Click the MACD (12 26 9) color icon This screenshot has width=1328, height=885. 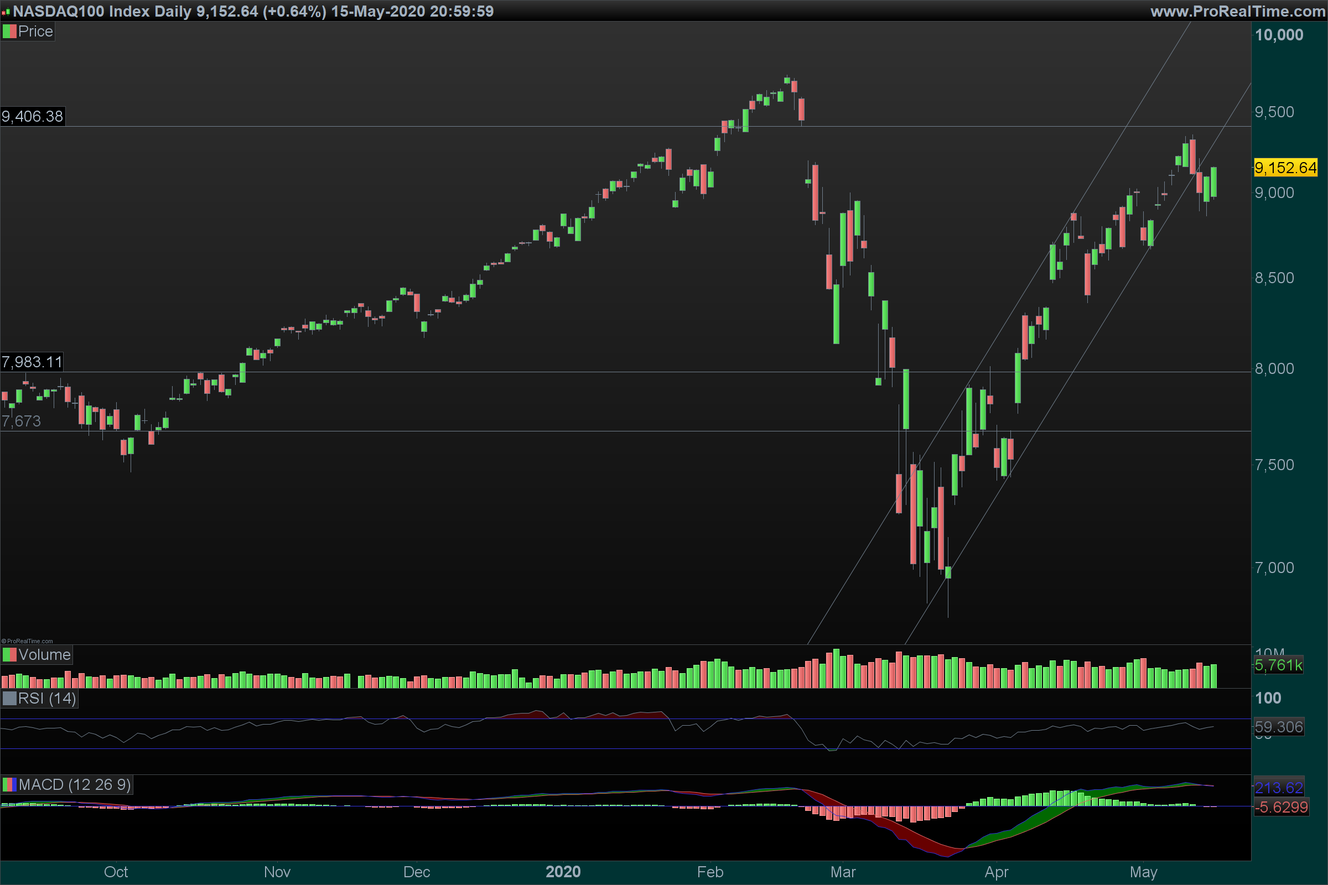click(x=9, y=784)
